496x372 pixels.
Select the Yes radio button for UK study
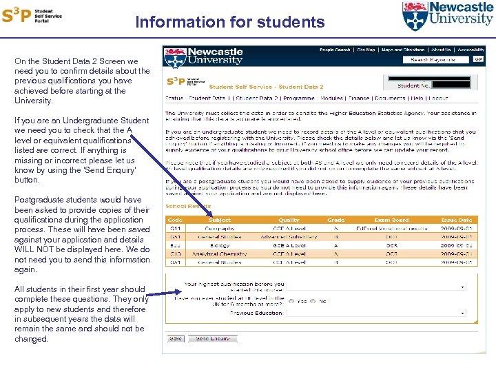point(291,301)
